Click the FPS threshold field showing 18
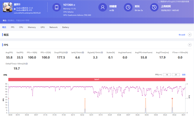This screenshot has width=194, height=116. click(x=167, y=75)
